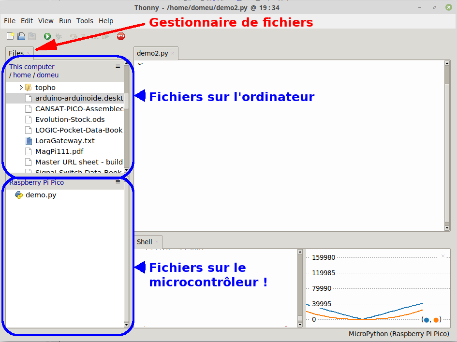
Task: Click the Shell scrollbar up arrow
Action: pyautogui.click(x=300, y=252)
